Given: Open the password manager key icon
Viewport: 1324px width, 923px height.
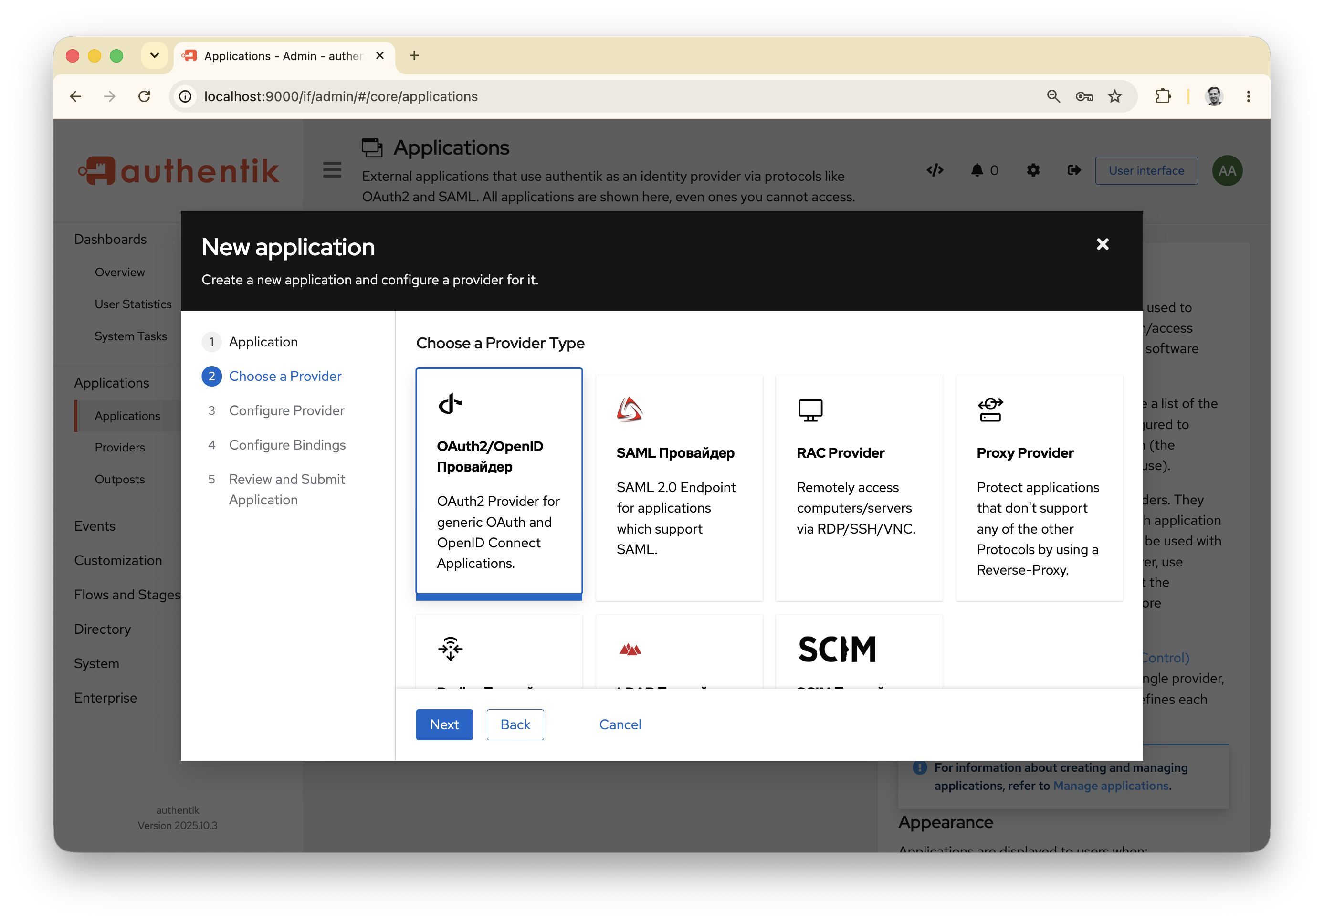Looking at the screenshot, I should point(1084,96).
